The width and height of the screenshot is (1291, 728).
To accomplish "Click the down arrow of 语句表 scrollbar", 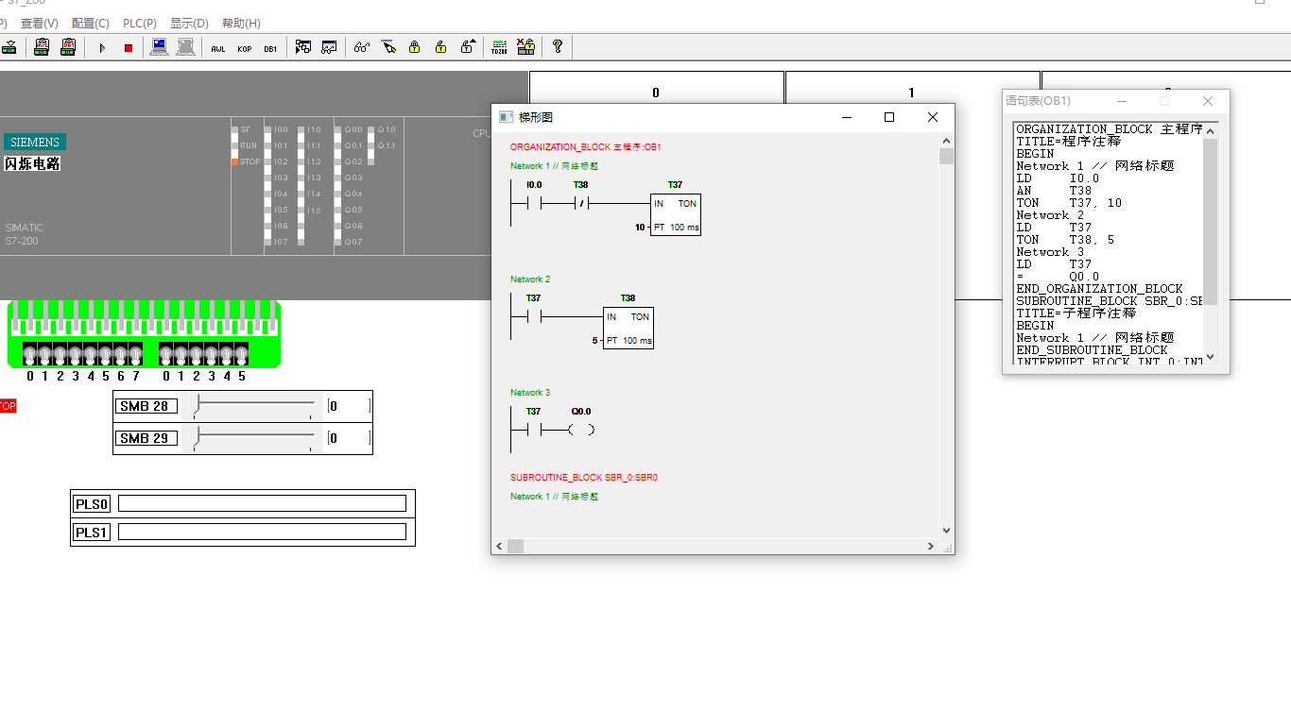I will pos(1211,358).
